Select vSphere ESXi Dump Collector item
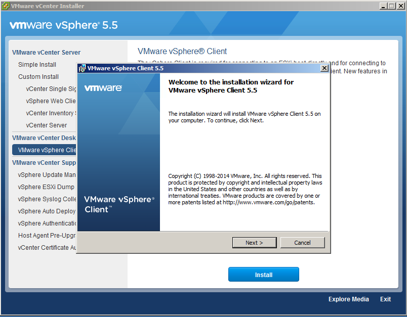This screenshot has width=407, height=317. tap(47, 187)
